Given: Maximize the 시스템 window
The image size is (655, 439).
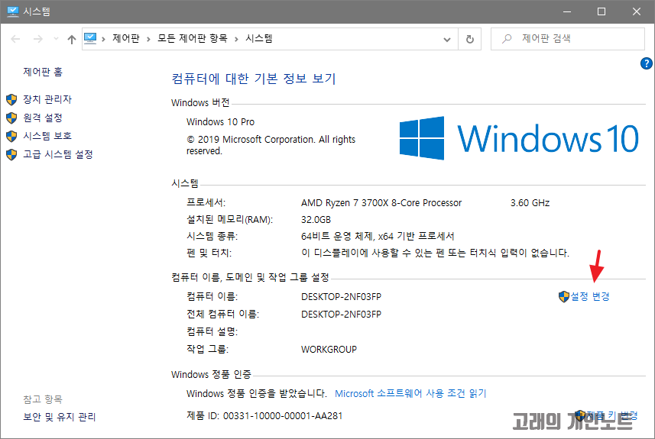Looking at the screenshot, I should tap(601, 11).
